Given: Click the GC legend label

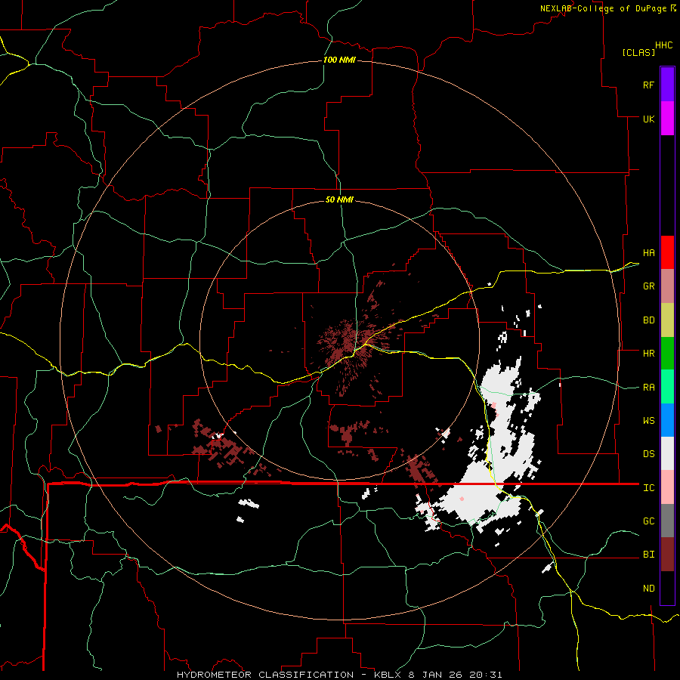Looking at the screenshot, I should pyautogui.click(x=648, y=521).
